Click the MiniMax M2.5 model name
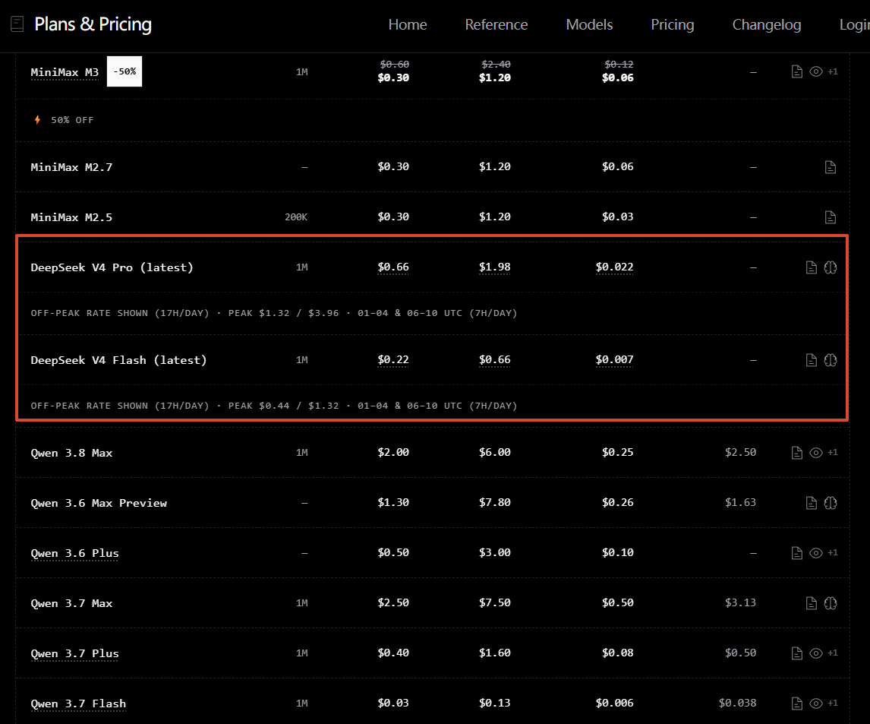The height and width of the screenshot is (724, 870). click(x=71, y=217)
